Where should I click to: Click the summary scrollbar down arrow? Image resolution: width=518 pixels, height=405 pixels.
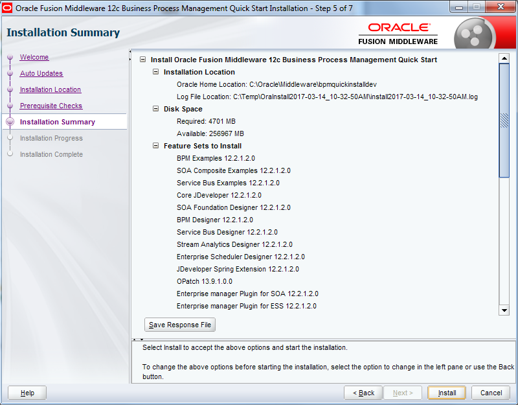point(504,310)
